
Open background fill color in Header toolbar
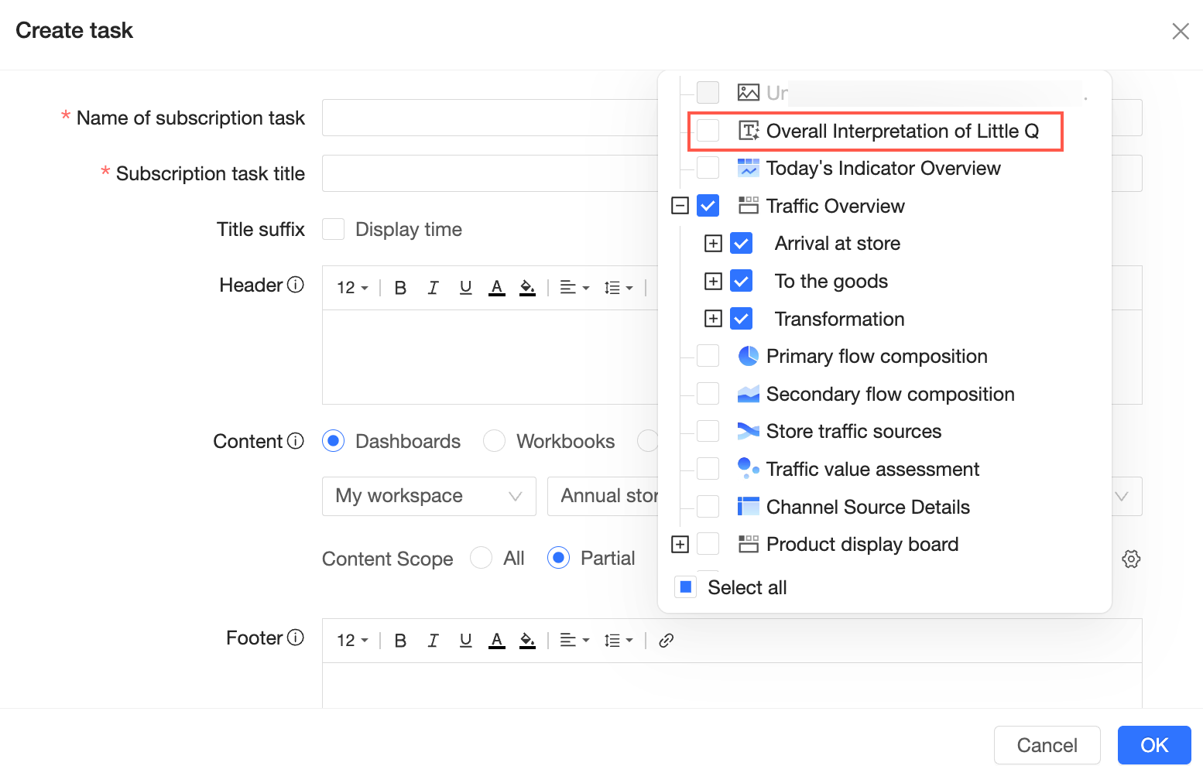(527, 288)
